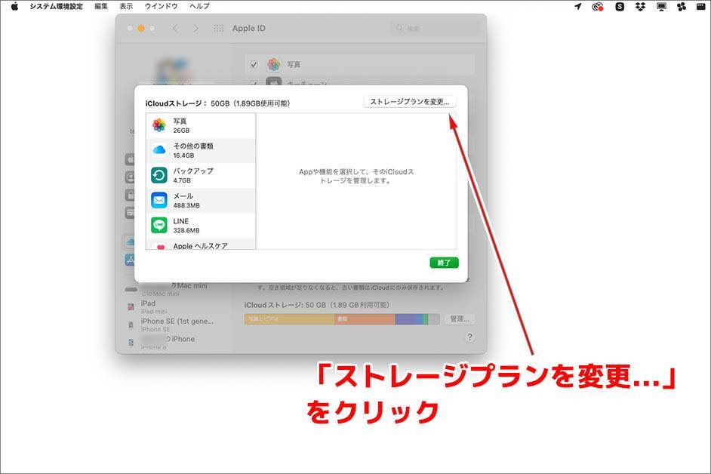Open 表示 menu

coord(126,6)
